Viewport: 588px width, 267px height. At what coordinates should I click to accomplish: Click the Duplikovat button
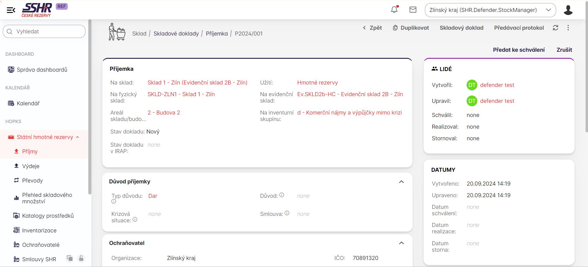pos(411,28)
